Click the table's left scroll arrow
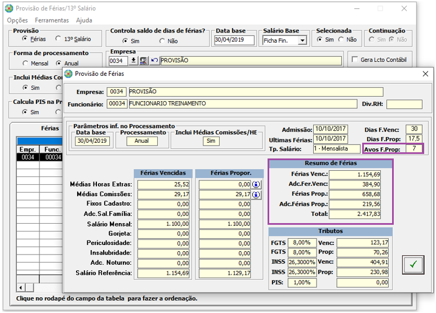Viewport: 436px width, 313px height. (21, 288)
